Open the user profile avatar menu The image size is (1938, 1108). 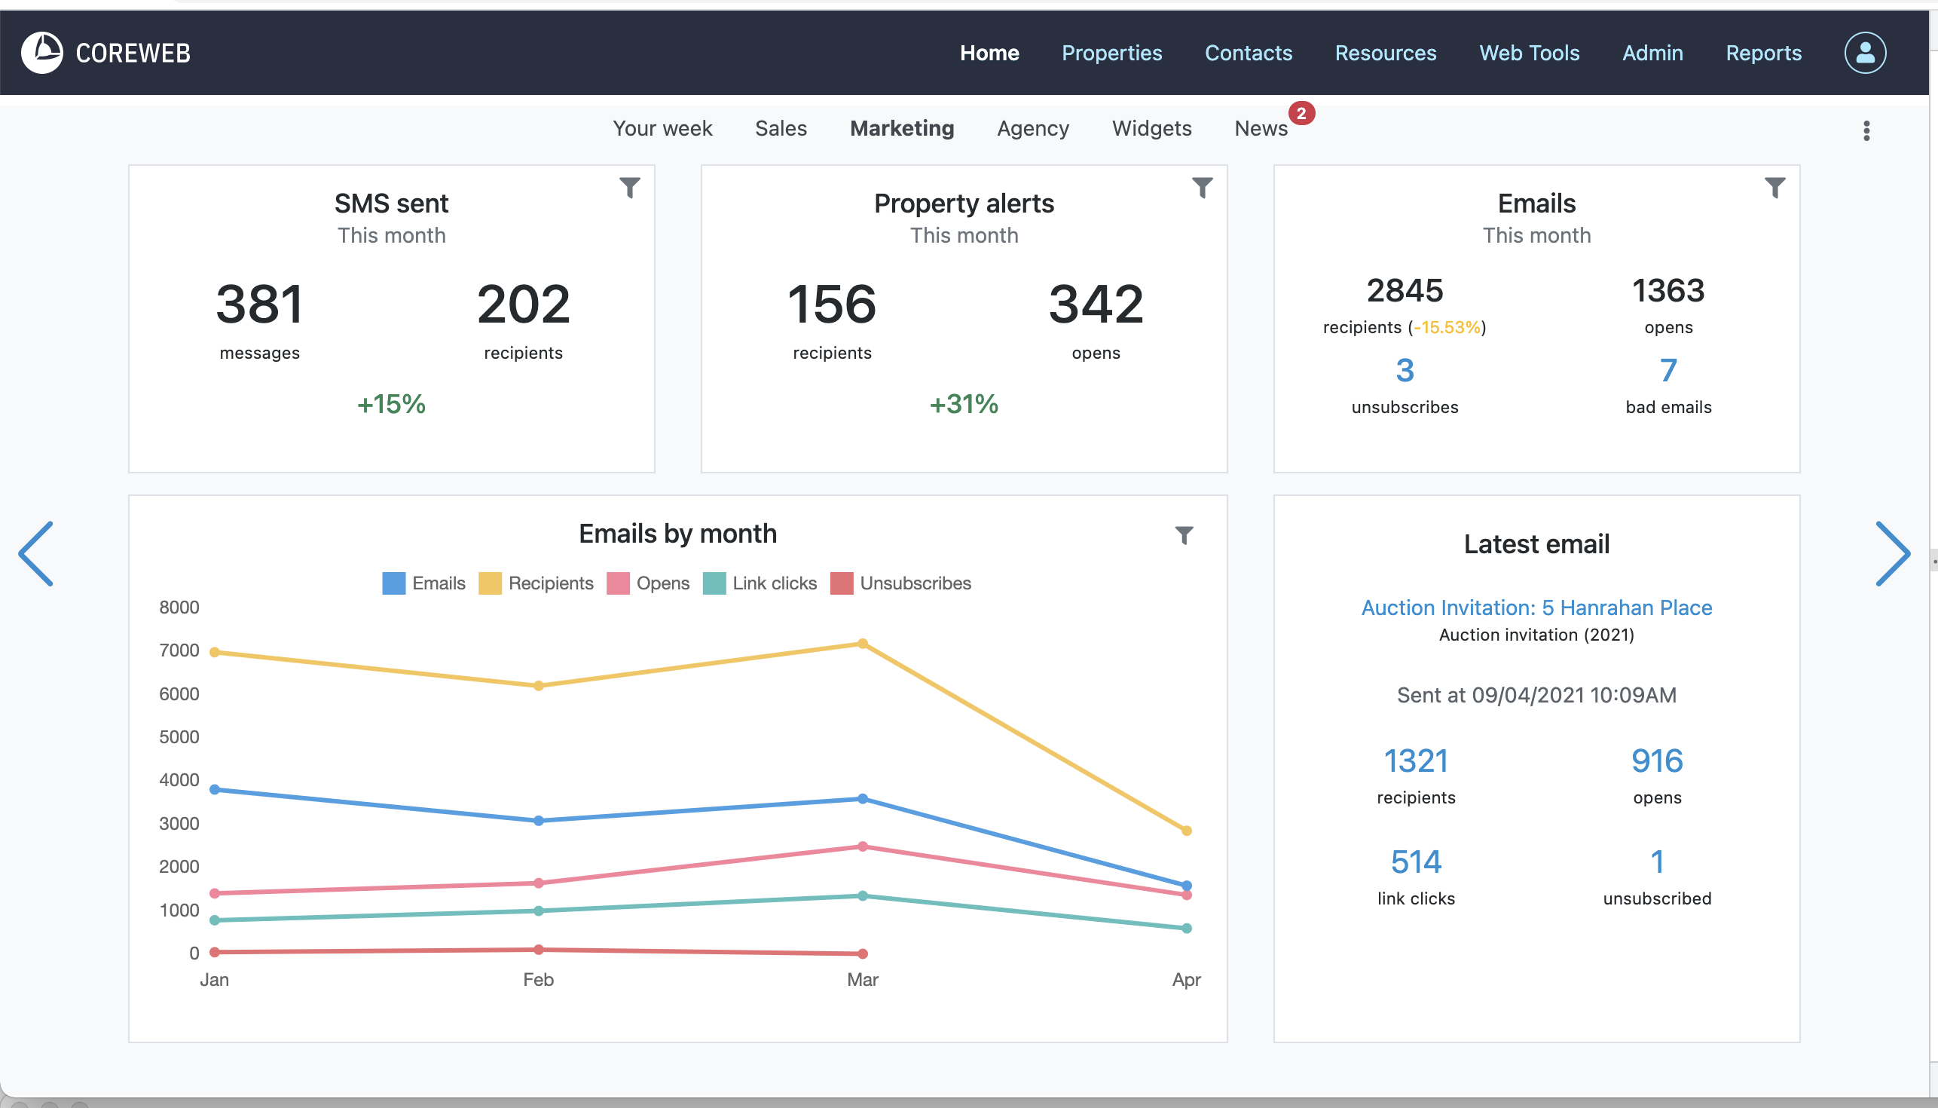pos(1864,53)
